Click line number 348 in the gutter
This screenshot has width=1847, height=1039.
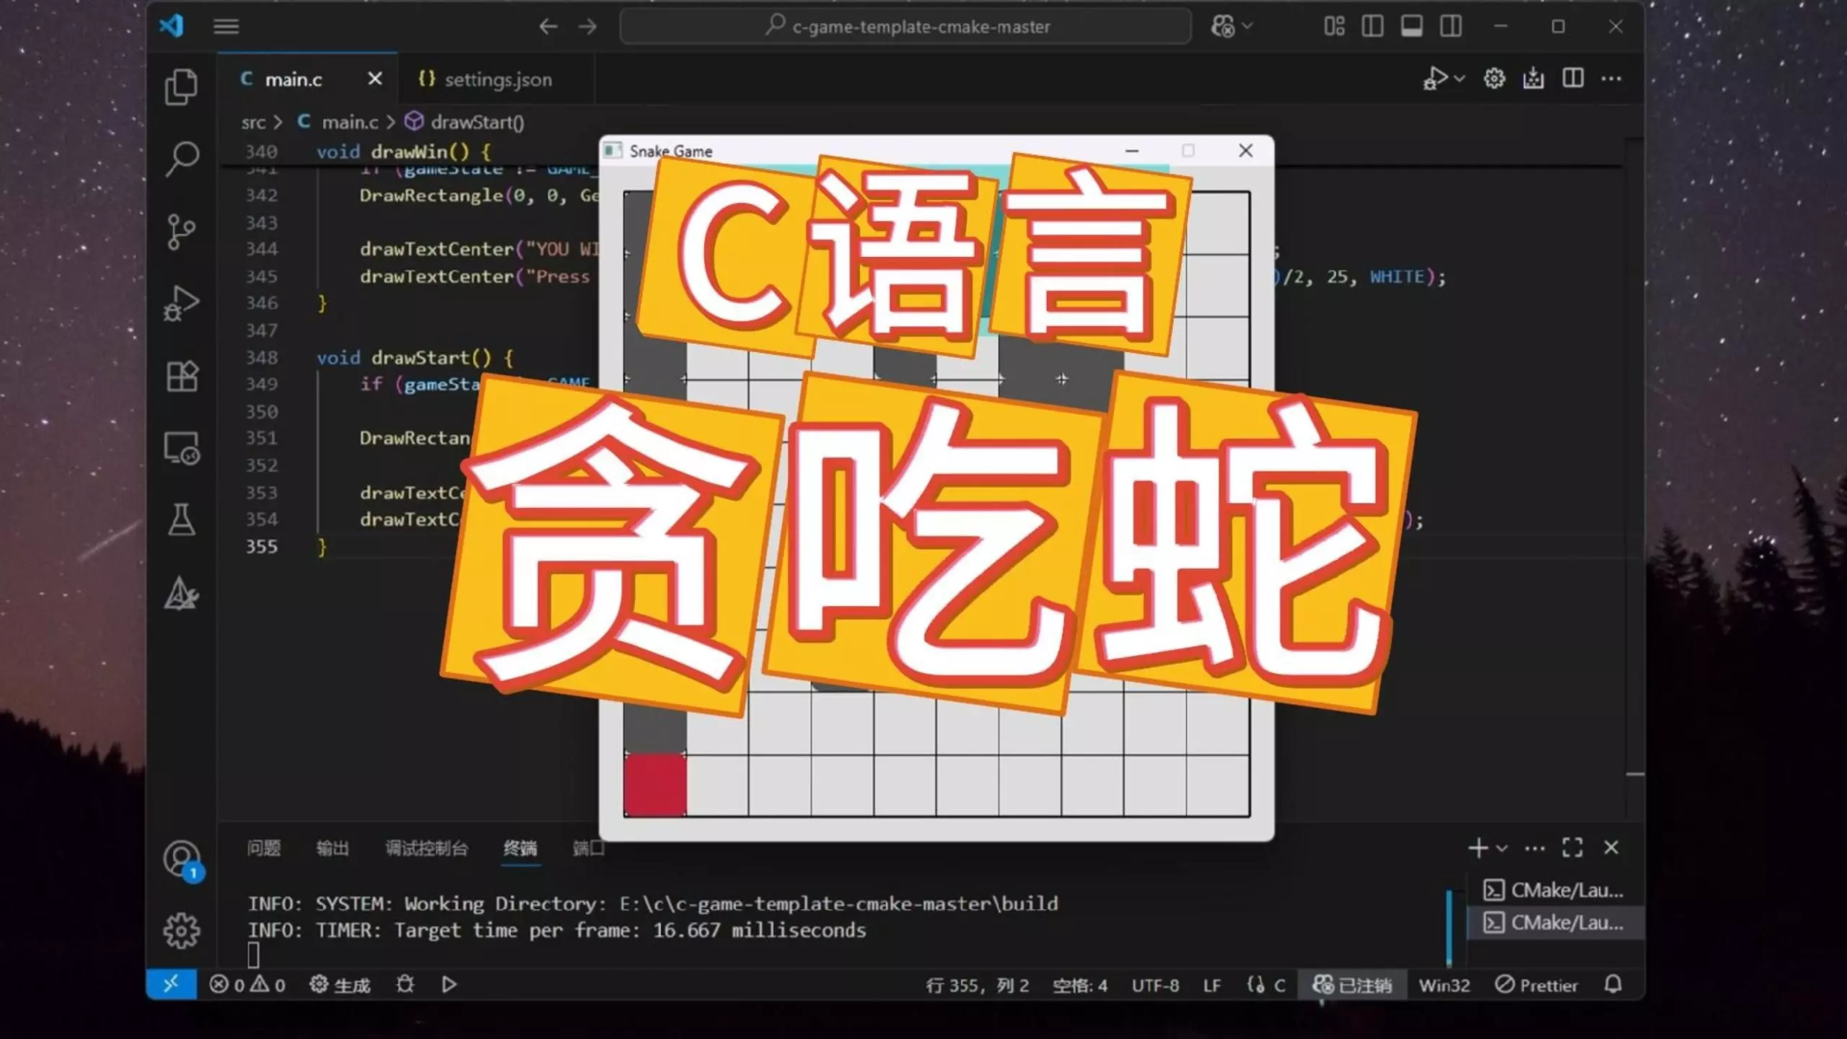tap(261, 358)
